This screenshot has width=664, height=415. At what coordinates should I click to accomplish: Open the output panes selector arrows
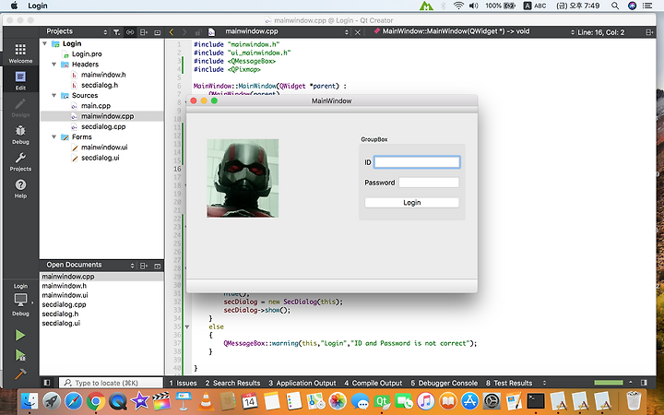coord(544,383)
